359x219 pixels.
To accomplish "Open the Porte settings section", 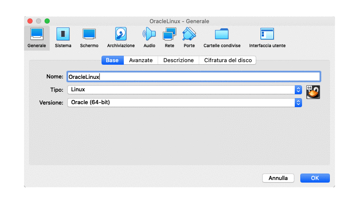I will point(189,38).
